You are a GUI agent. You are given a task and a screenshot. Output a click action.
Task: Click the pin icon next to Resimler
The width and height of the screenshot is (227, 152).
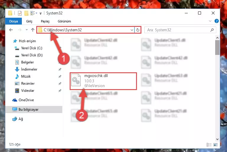(60, 84)
